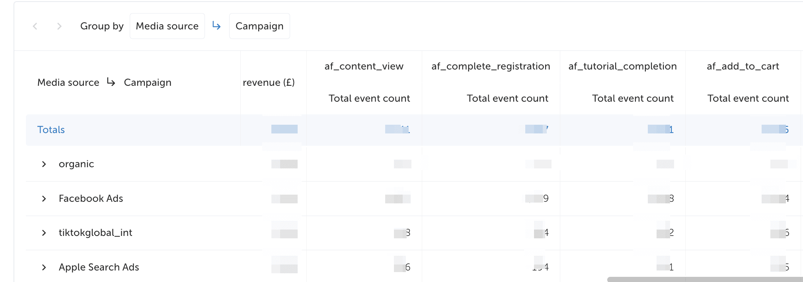Image resolution: width=803 pixels, height=282 pixels.
Task: Click the Facebook Ads row name
Action: [91, 199]
